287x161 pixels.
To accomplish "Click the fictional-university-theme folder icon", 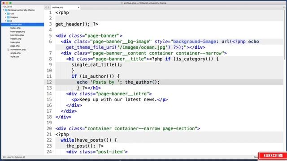I will click(x=6, y=10).
